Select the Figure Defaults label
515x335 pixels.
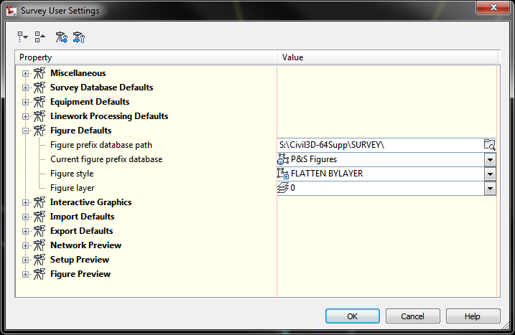80,131
